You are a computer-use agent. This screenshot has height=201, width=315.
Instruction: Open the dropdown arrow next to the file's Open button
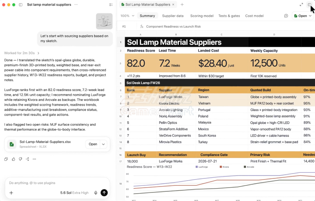point(104,144)
